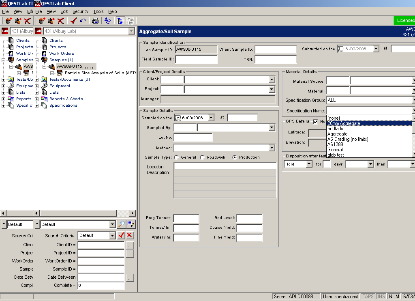Click the blue undo arrow toolbar icon
The width and height of the screenshot is (415, 301).
(83, 21)
